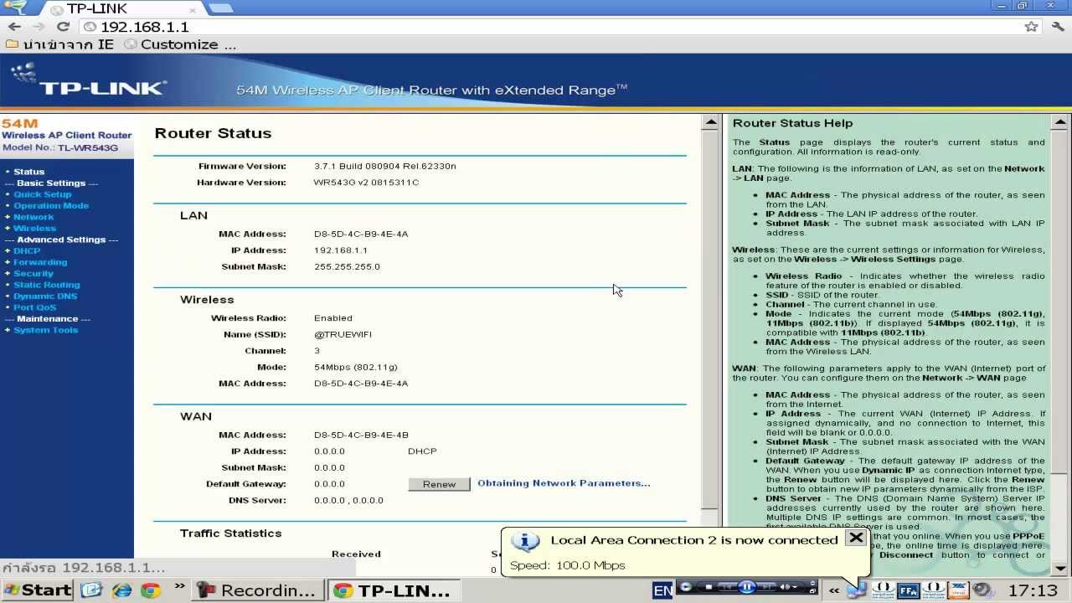Click the info icon in the connection balloon
This screenshot has height=603, width=1072.
click(x=525, y=541)
